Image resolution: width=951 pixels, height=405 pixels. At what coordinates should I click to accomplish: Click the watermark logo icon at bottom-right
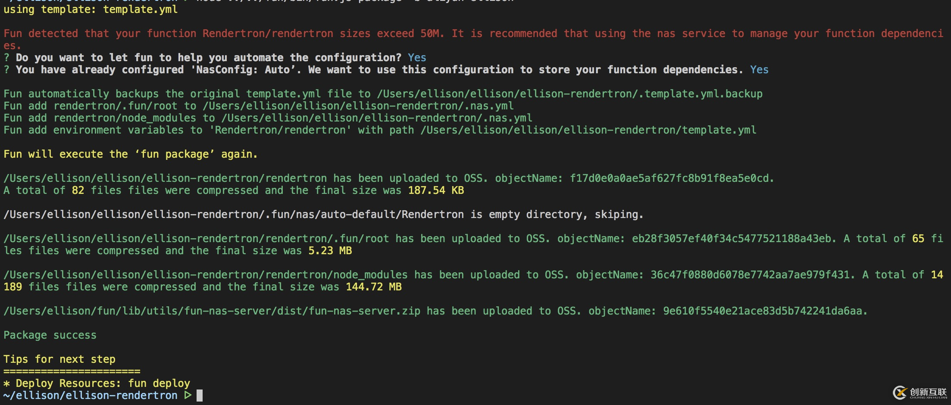coord(900,393)
